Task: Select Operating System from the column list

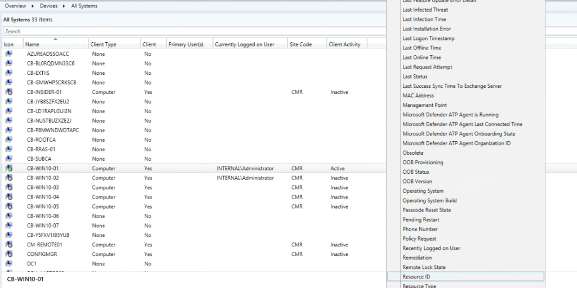Action: click(x=423, y=191)
